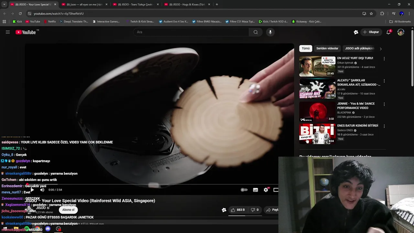
Task: Open a new browser tab
Action: pos(217,5)
